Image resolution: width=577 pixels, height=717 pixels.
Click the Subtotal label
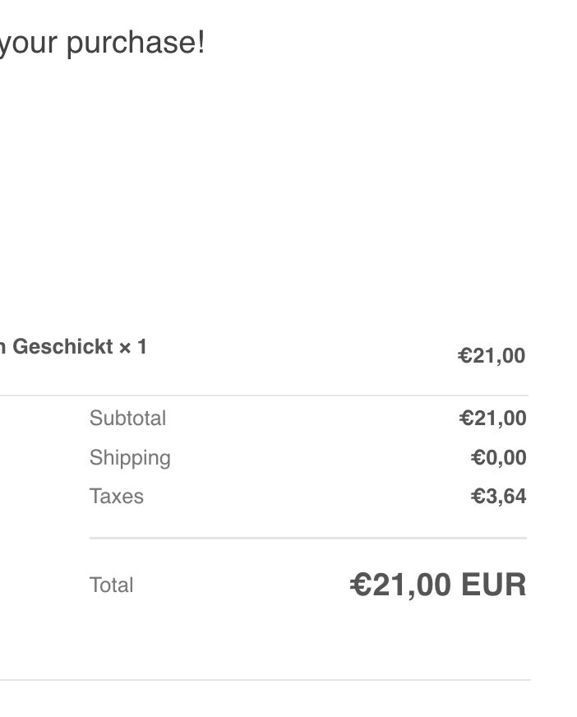point(127,418)
